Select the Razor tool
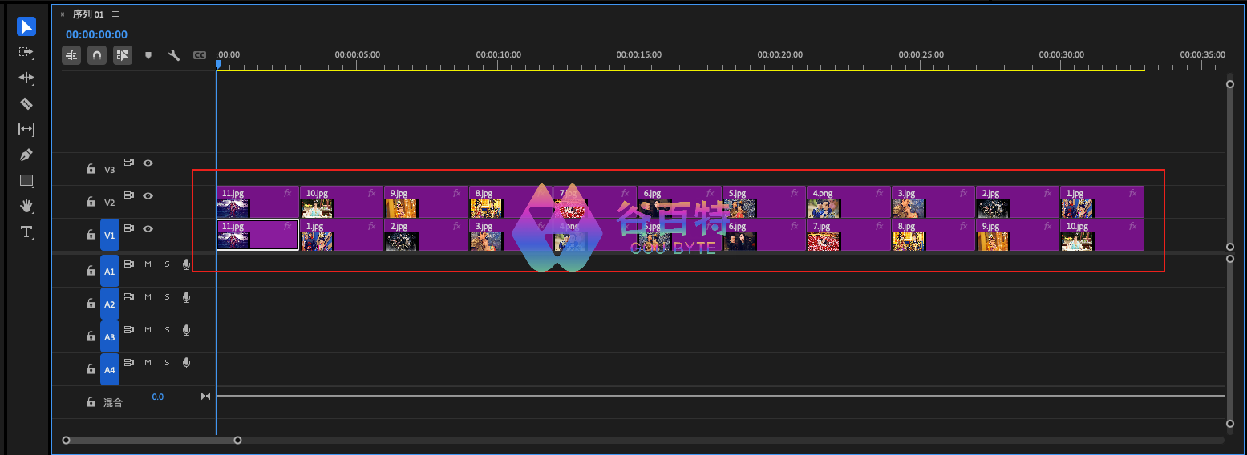The width and height of the screenshot is (1247, 455). (26, 103)
